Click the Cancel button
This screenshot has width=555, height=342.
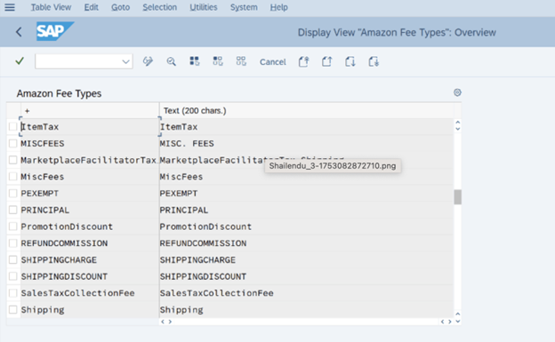[x=272, y=62]
